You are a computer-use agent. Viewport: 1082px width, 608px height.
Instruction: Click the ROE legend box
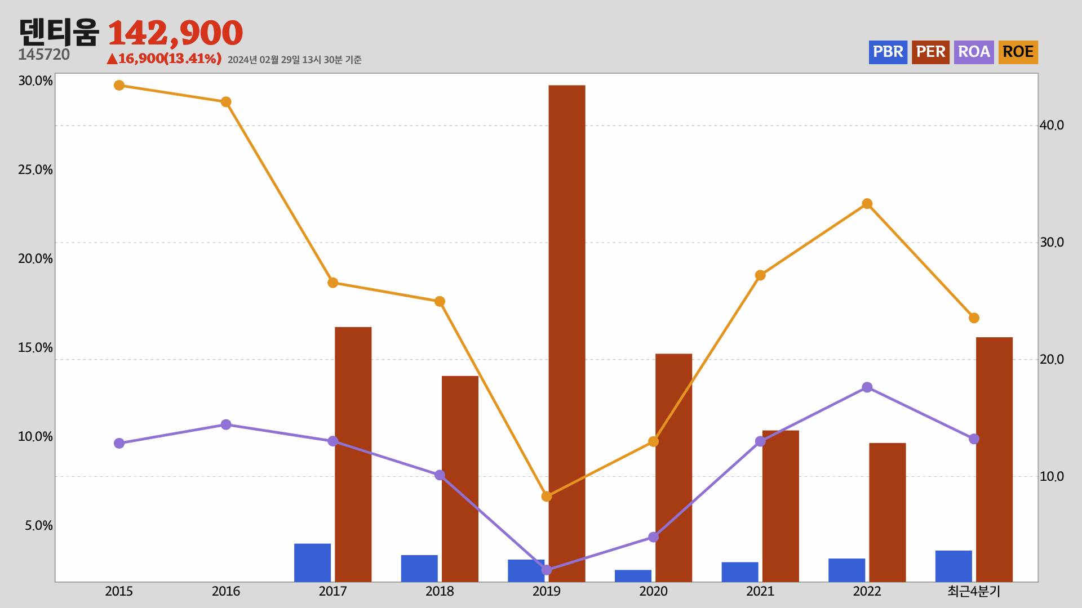tap(1018, 52)
